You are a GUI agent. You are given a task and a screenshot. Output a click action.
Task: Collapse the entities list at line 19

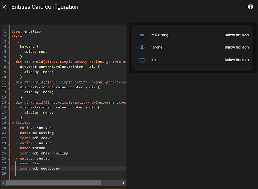point(8,123)
